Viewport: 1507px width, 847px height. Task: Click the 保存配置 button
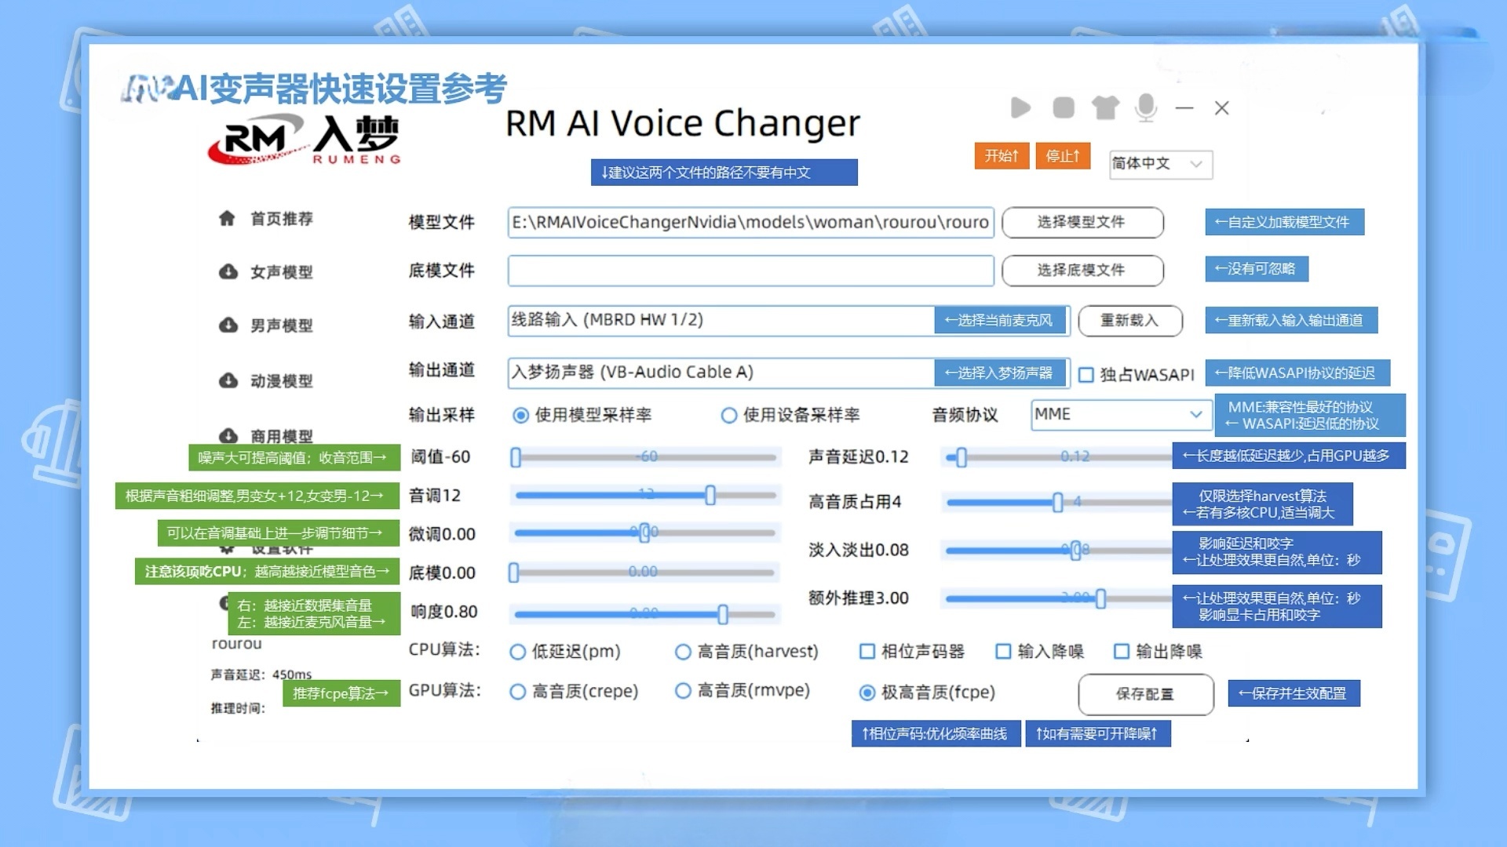coord(1146,694)
